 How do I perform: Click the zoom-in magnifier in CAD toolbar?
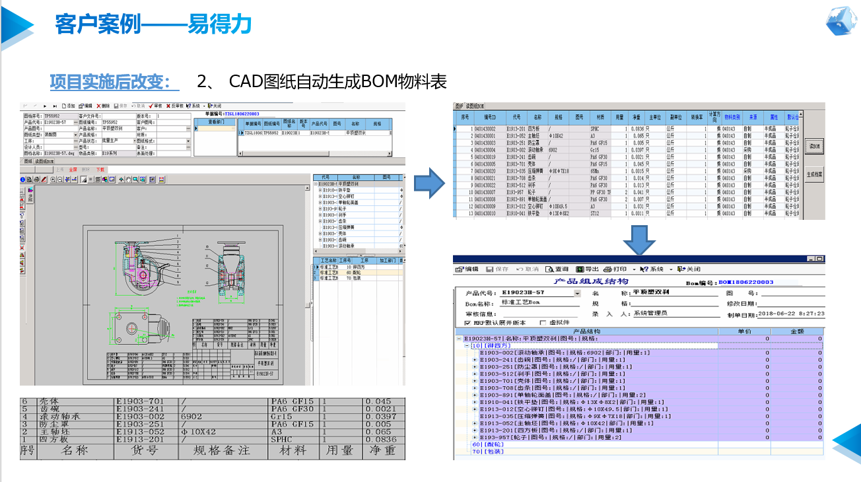53,180
